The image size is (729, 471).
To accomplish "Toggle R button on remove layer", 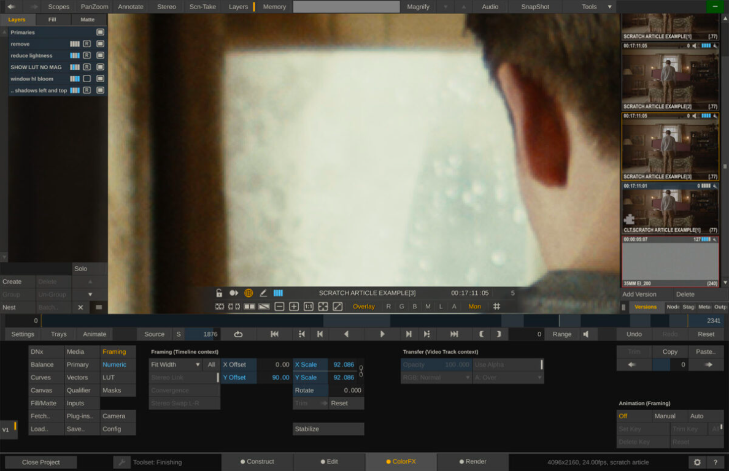I will tap(87, 44).
